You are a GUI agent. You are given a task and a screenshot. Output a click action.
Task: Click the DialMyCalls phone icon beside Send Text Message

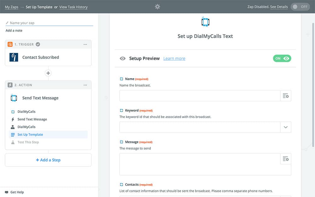[x=14, y=98]
